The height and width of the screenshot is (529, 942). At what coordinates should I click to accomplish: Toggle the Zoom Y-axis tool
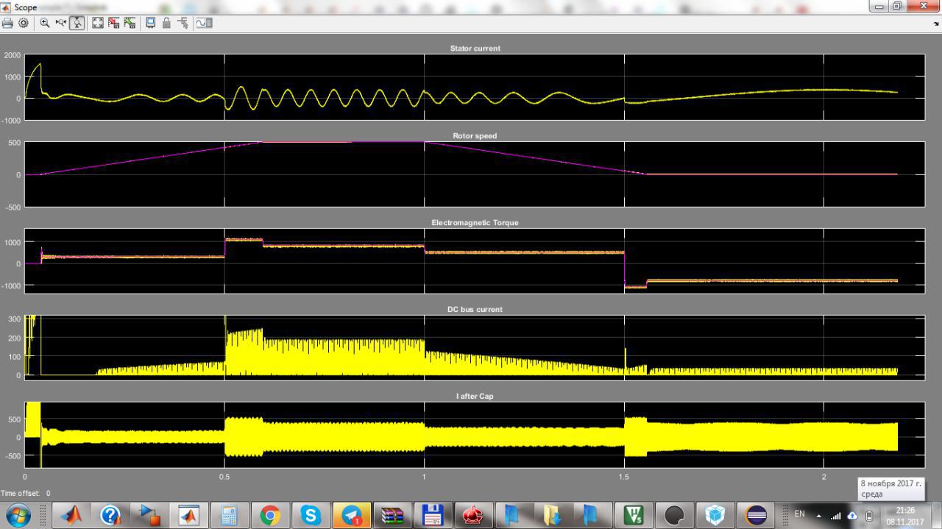76,23
